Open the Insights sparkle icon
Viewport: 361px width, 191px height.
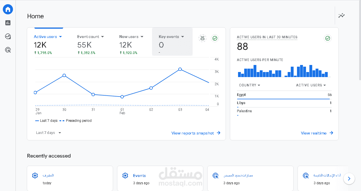342,15
